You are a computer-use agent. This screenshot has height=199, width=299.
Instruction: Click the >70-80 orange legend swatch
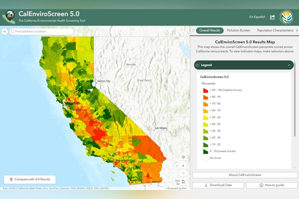(x=205, y=104)
